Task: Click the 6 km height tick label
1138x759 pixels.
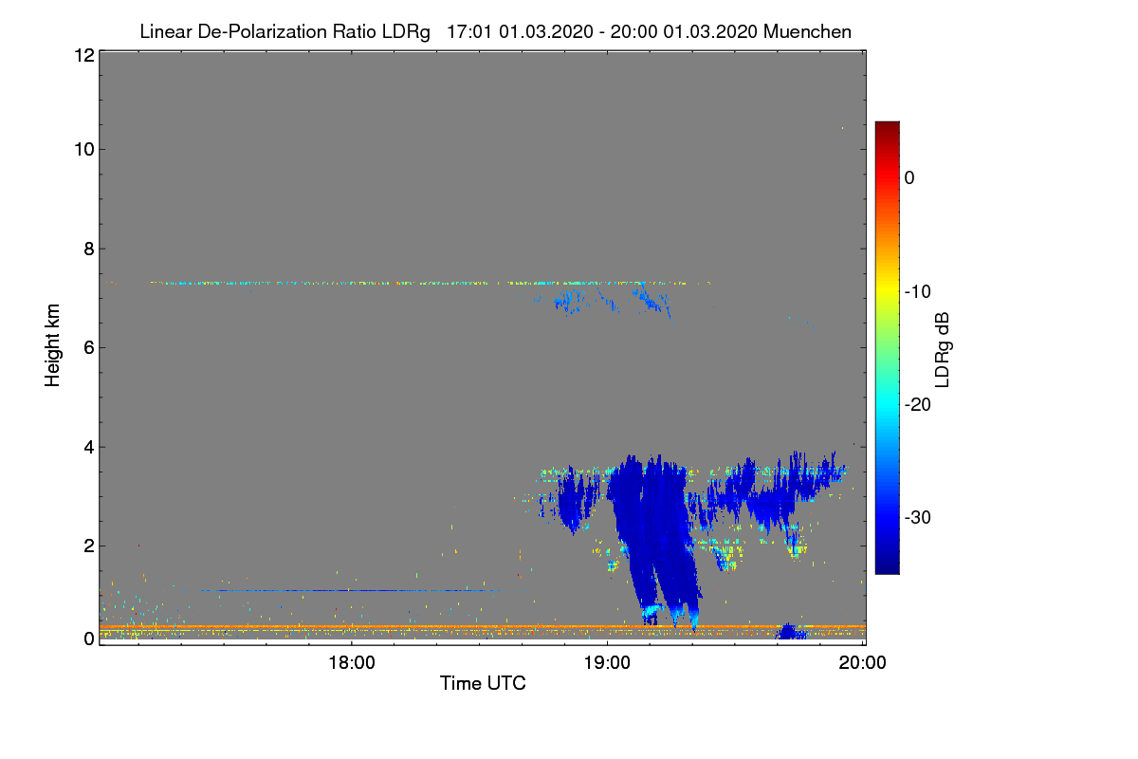Action: click(x=87, y=347)
